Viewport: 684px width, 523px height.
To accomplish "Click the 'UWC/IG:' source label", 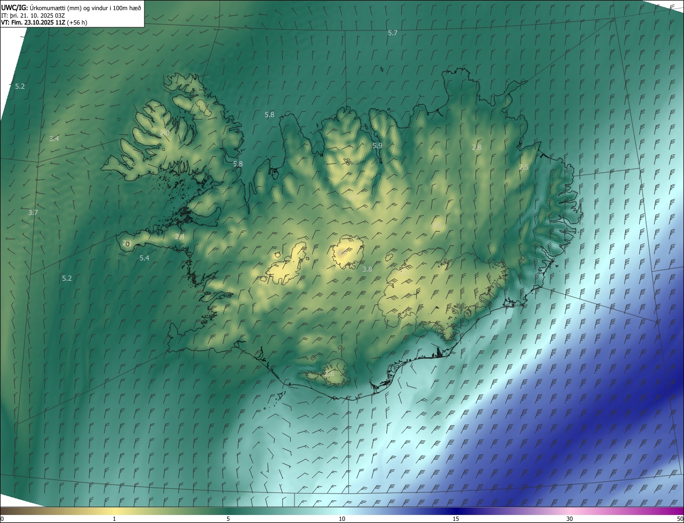I will click(x=14, y=7).
